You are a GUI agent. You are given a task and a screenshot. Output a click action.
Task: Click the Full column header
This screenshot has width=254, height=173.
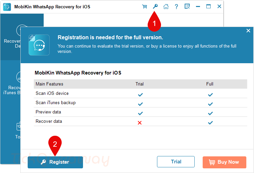[x=210, y=84]
